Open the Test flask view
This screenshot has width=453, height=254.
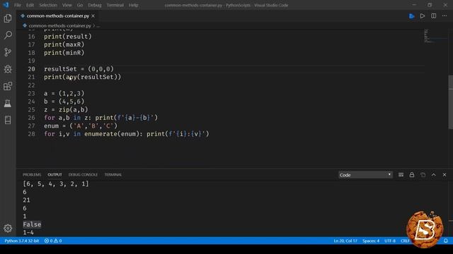pos(8,103)
